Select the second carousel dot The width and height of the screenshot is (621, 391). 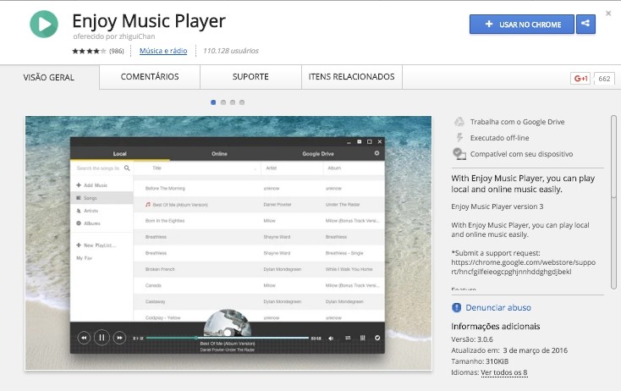(223, 102)
